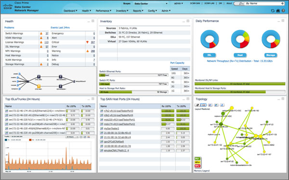Click the Host donut chart

coord(240,39)
